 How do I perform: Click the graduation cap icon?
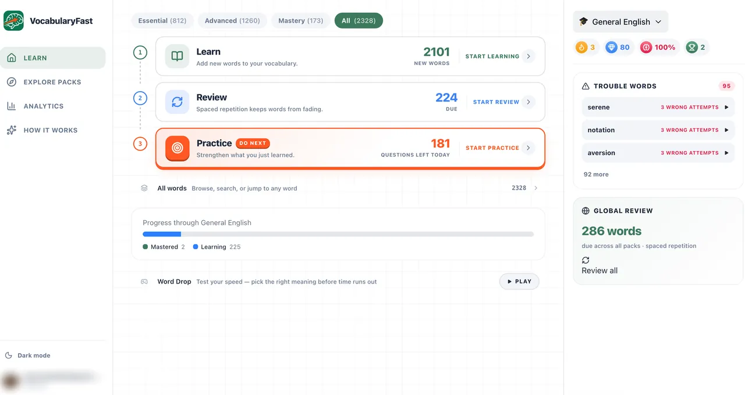point(583,21)
